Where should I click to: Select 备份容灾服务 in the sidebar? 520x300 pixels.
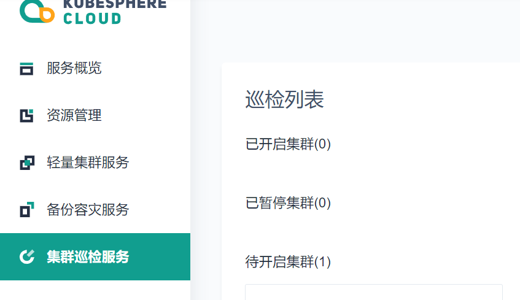click(x=95, y=209)
